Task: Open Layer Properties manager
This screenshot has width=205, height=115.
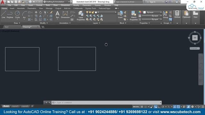Action: [81, 16]
